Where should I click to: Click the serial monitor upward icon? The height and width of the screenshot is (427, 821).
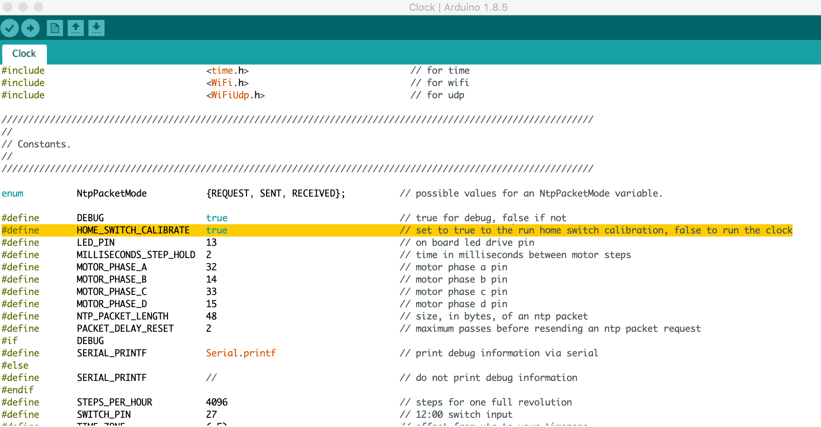click(x=76, y=28)
